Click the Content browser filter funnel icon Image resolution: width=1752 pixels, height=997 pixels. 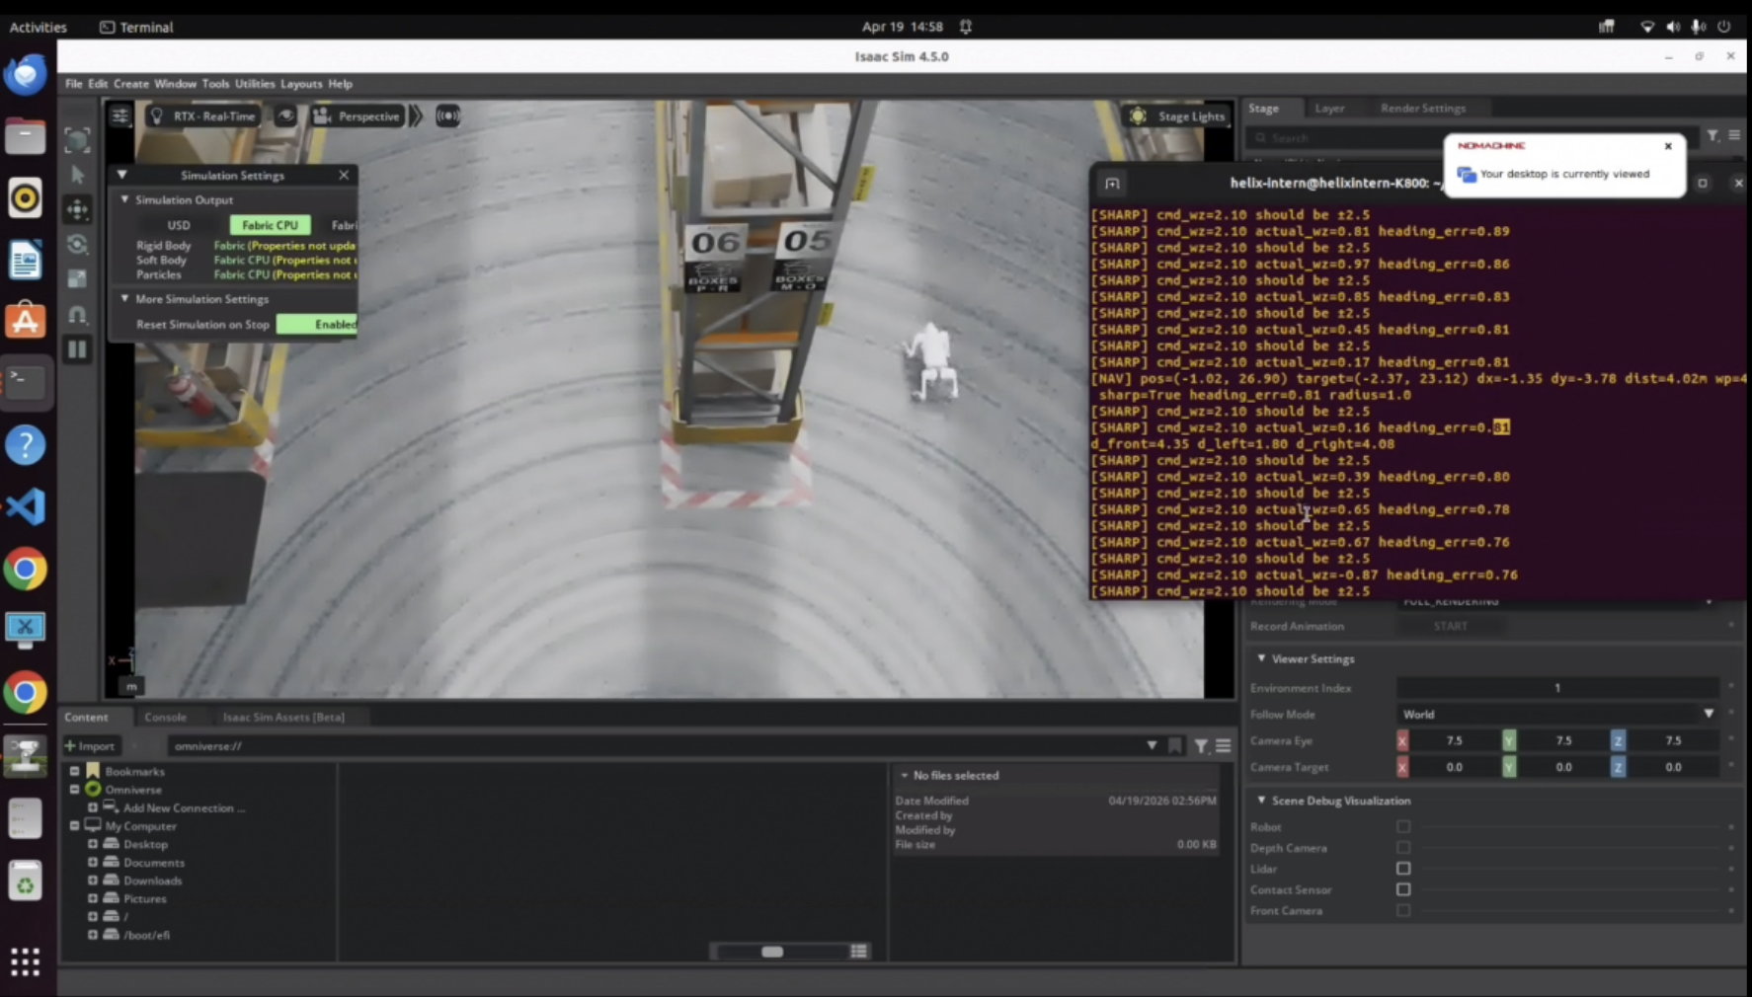[x=1201, y=746]
